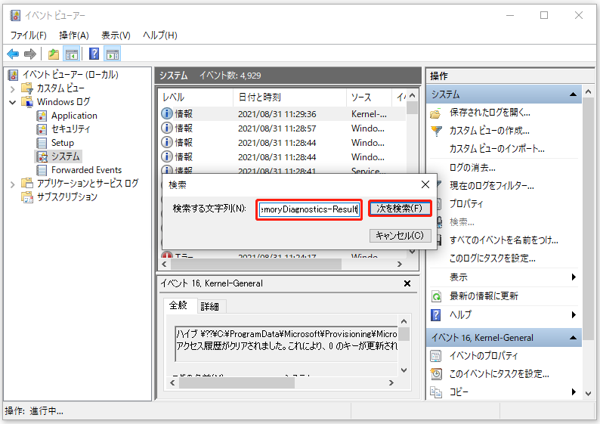Click the キャンセル(C) button
Viewport: 600px width, 424px height.
[400, 235]
